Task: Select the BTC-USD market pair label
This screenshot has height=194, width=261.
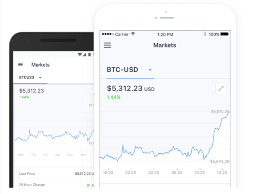Action: [123, 69]
